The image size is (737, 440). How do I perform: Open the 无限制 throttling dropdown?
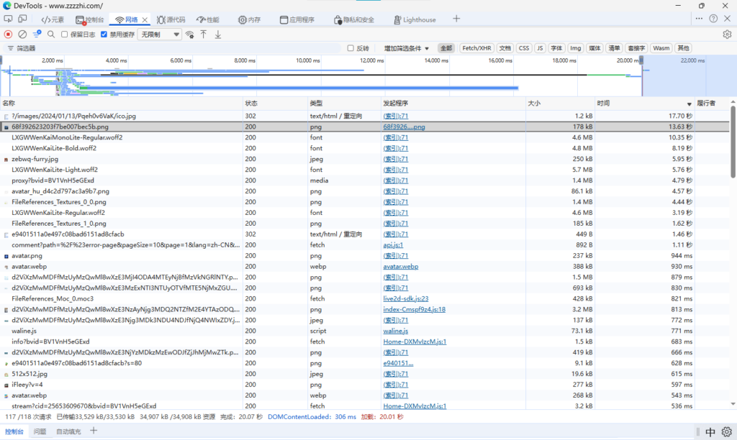(x=160, y=34)
